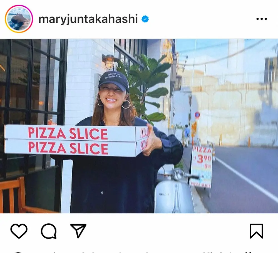View the story from the ringed profile avatar
The width and height of the screenshot is (278, 253).
(19, 19)
